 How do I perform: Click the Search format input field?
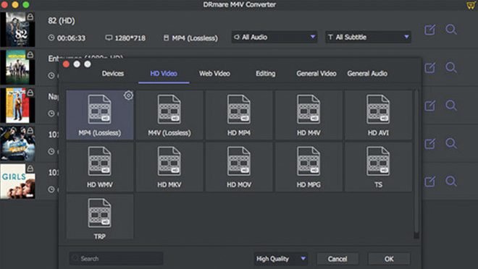pyautogui.click(x=116, y=259)
